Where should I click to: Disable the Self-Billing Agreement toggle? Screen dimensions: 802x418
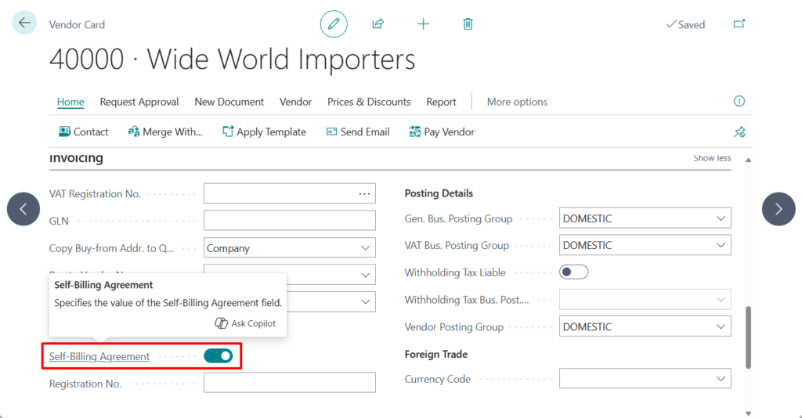[219, 356]
